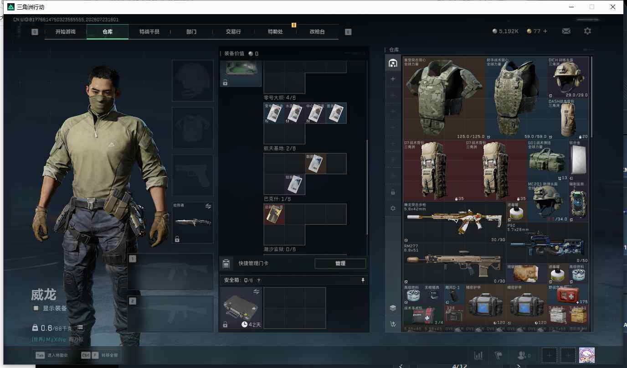This screenshot has height=368, width=627.
Task: Select the DASH tactical backpack
Action: tap(568, 119)
